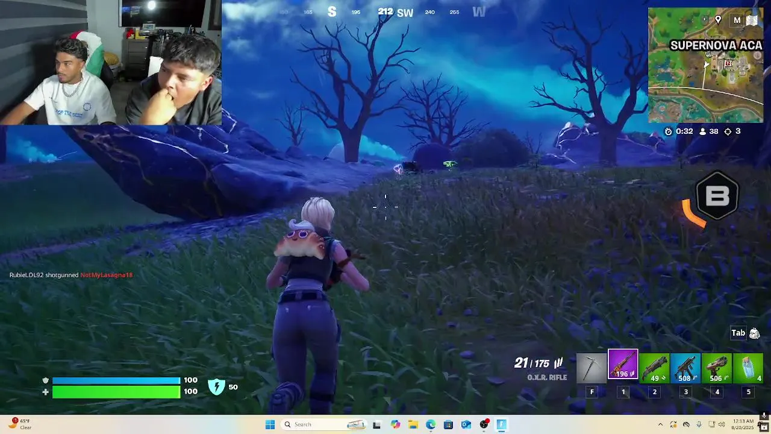Click the glowing green loot item on hill
This screenshot has height=434, width=771.
[449, 163]
